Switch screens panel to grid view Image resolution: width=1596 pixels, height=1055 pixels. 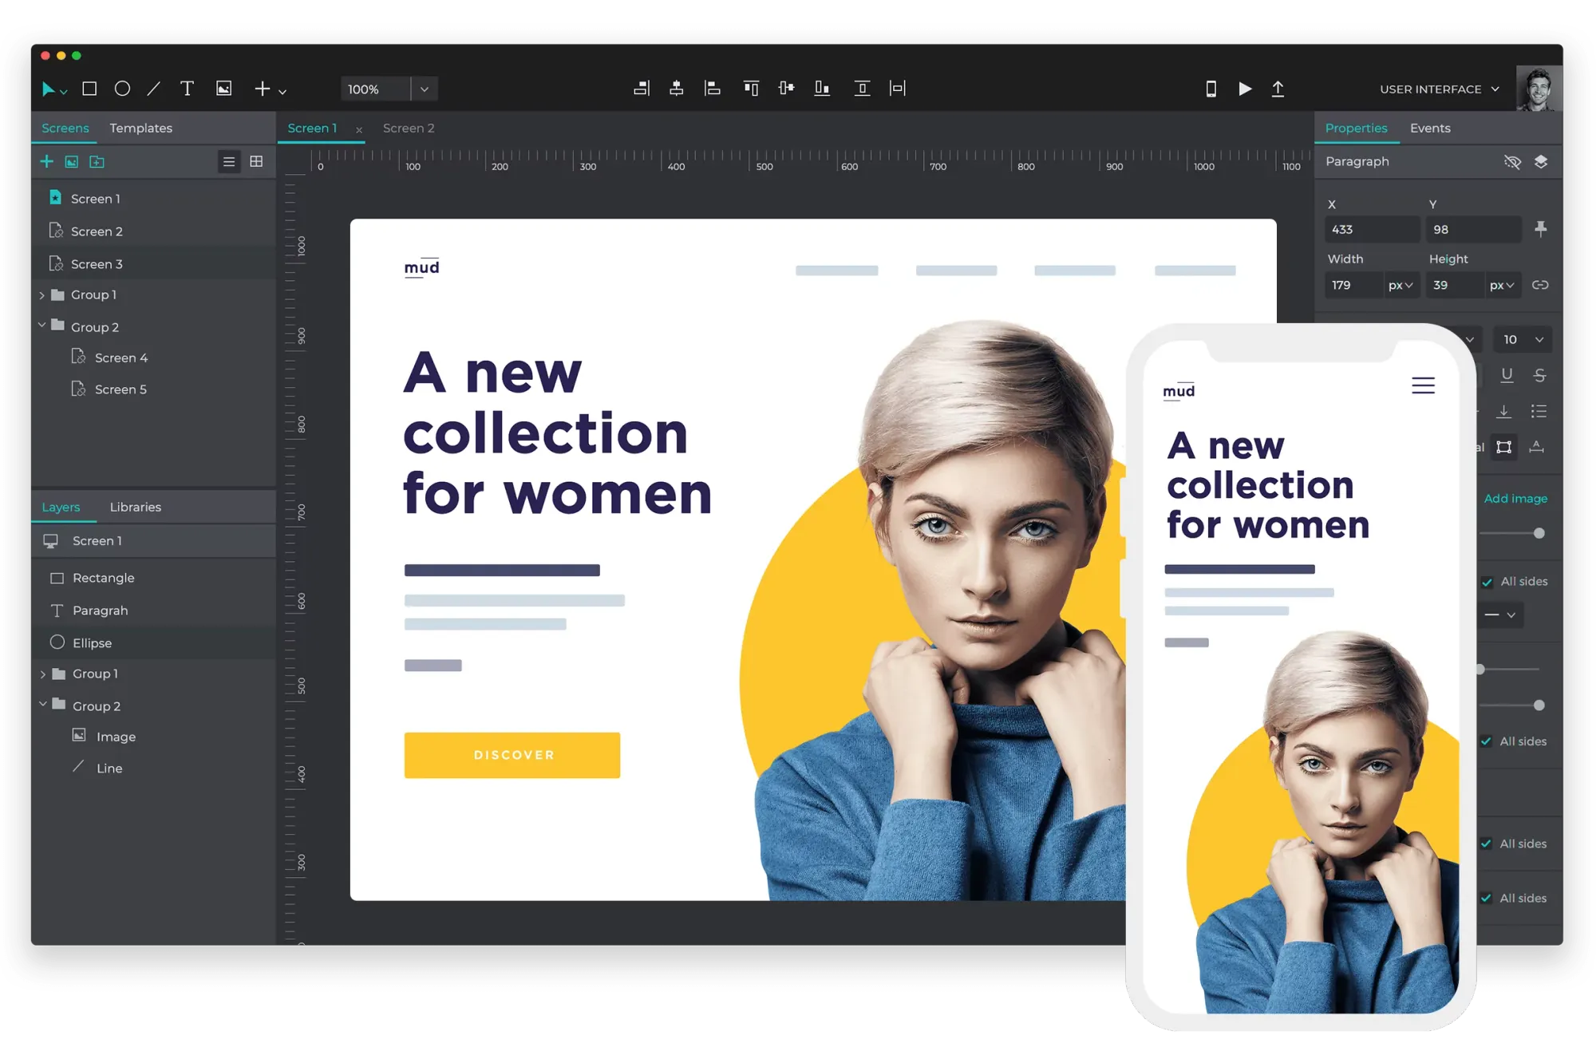pos(256,162)
